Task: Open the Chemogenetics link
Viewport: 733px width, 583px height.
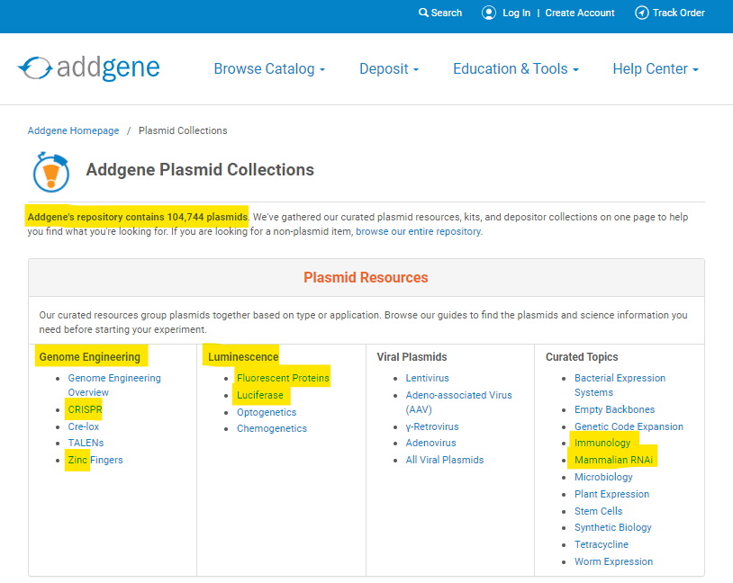Action: (x=272, y=428)
